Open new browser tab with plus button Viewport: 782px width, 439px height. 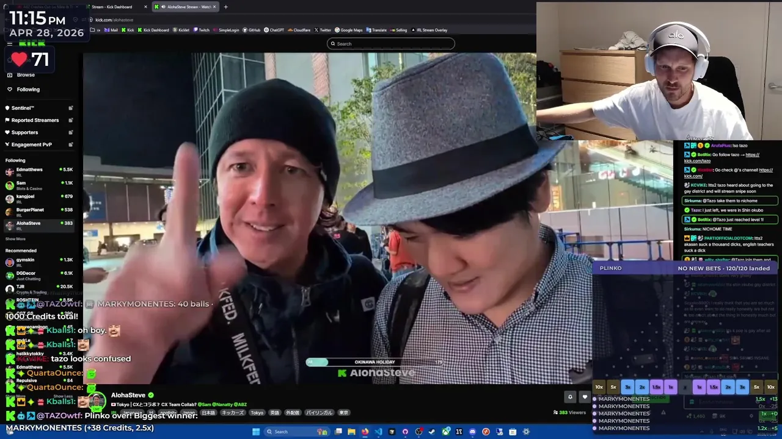225,7
